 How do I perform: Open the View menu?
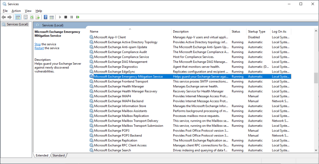(28, 11)
